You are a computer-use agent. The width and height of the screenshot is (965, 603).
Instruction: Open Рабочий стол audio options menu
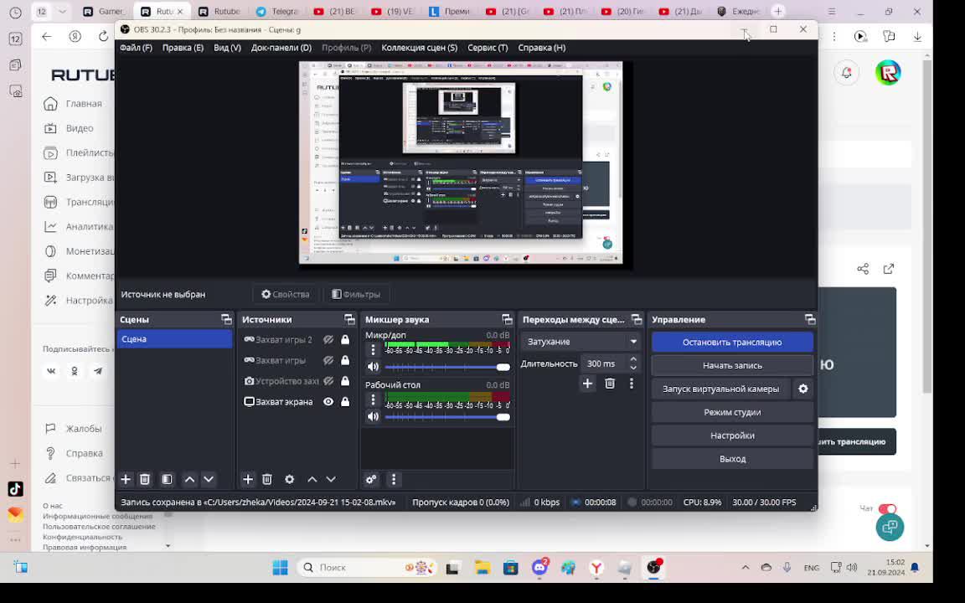click(374, 399)
